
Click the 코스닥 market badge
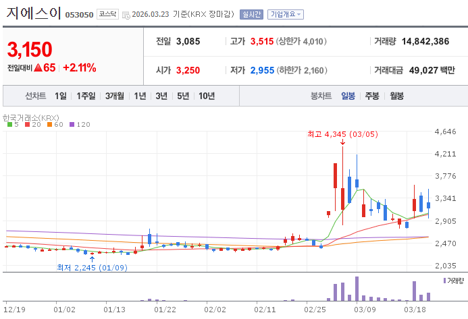107,14
